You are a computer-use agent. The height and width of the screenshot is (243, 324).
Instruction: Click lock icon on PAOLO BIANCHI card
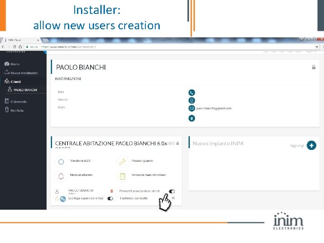coord(314,67)
